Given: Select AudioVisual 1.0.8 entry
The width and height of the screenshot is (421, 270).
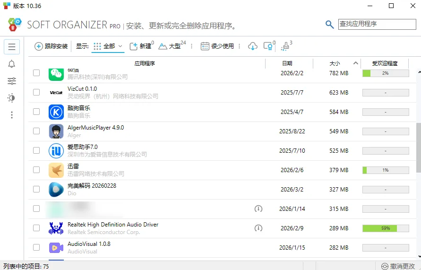Looking at the screenshot, I should click(89, 244).
